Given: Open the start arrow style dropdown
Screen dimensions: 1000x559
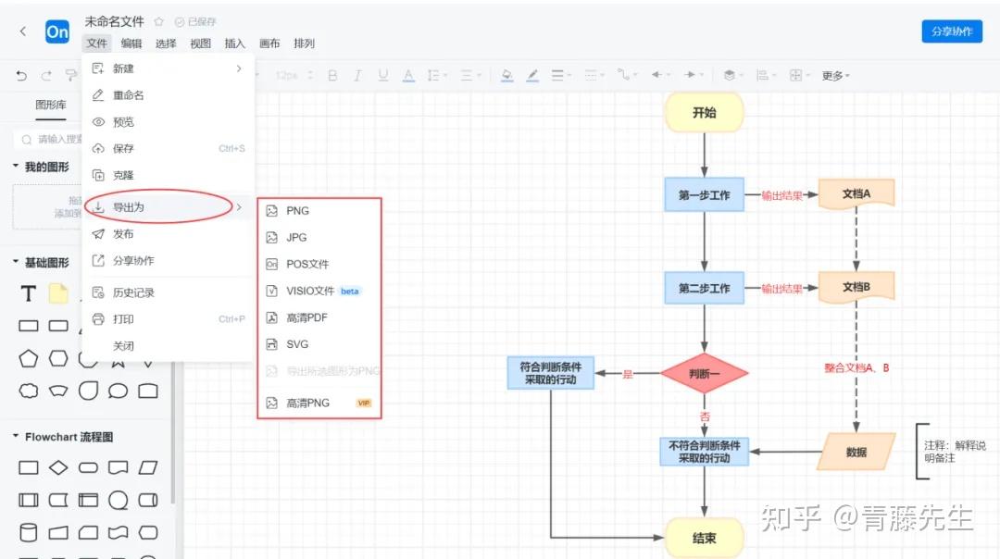Looking at the screenshot, I should 660,75.
